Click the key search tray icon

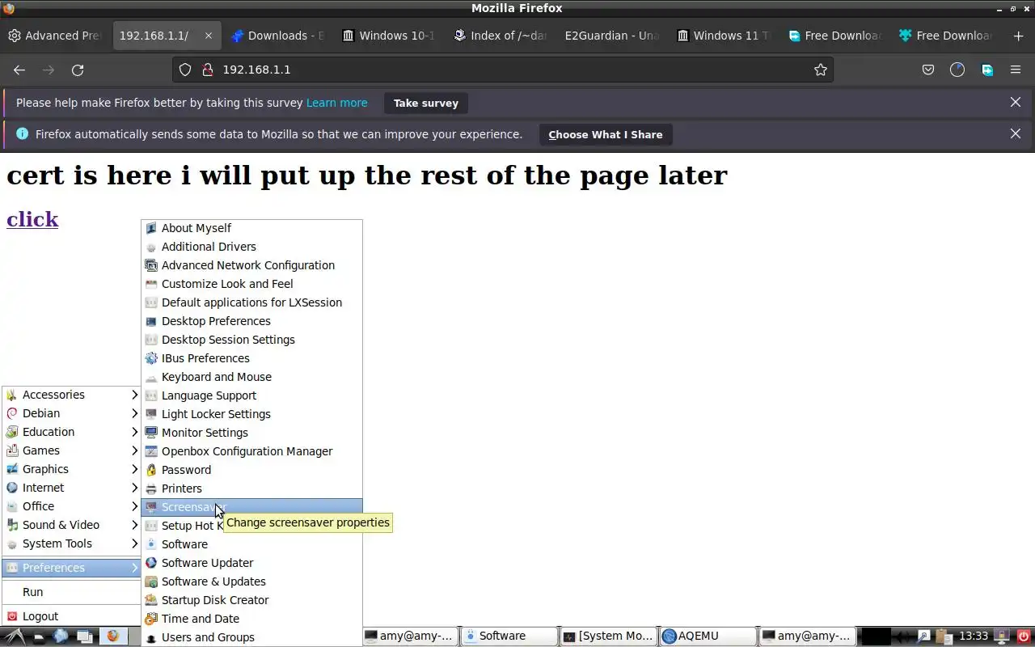coord(924,636)
